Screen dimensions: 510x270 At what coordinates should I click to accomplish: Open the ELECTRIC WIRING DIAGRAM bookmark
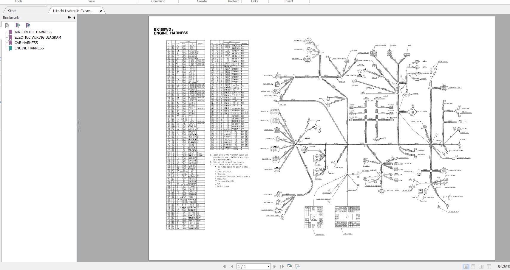tap(38, 37)
